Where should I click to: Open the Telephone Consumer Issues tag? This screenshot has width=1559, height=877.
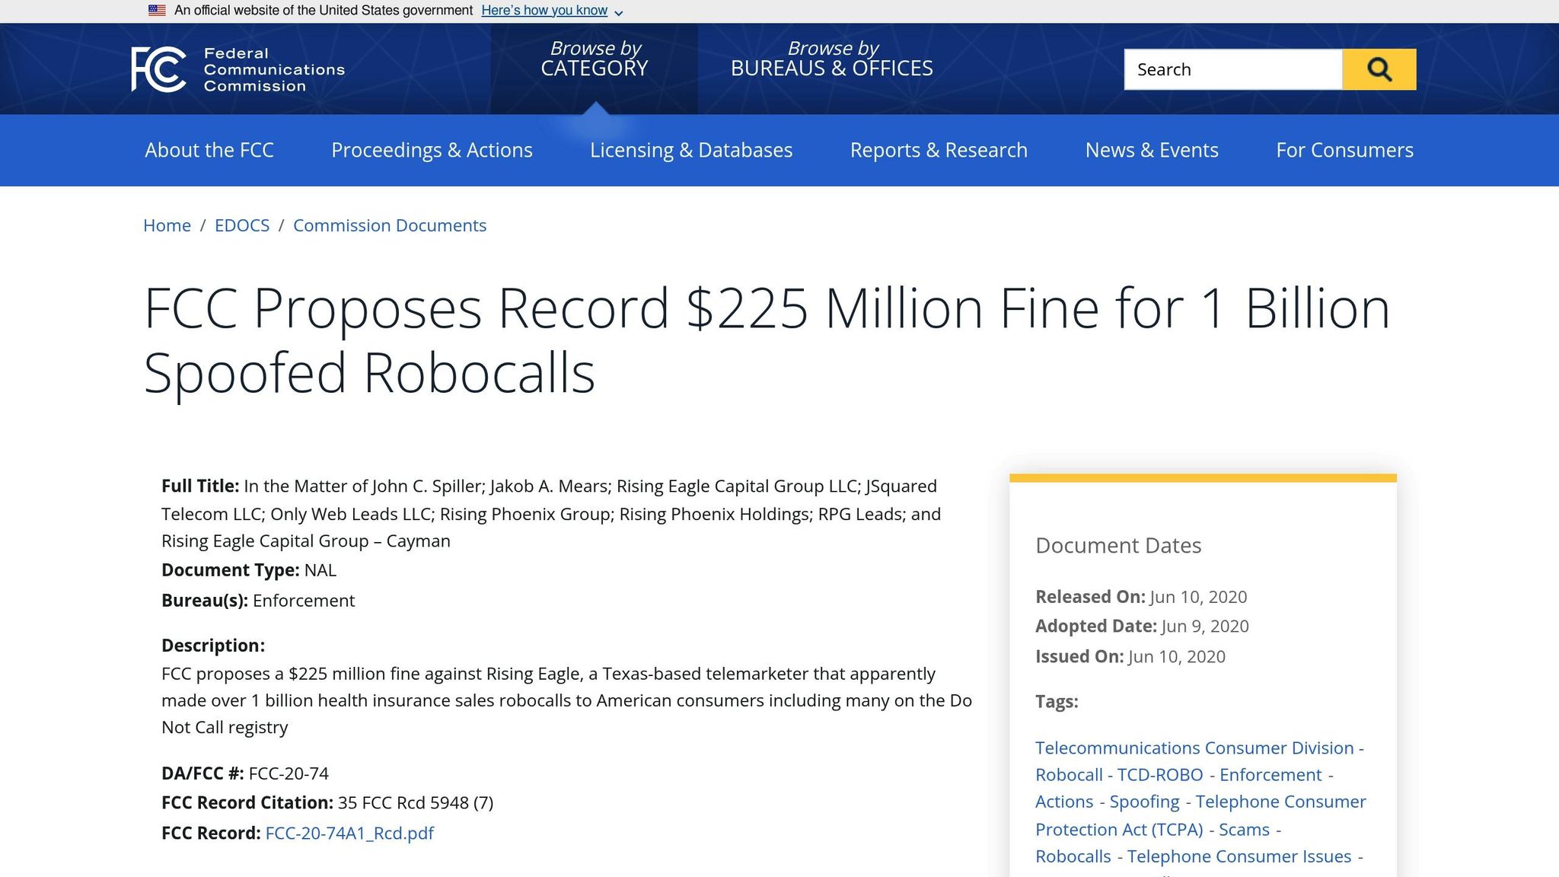click(1239, 856)
